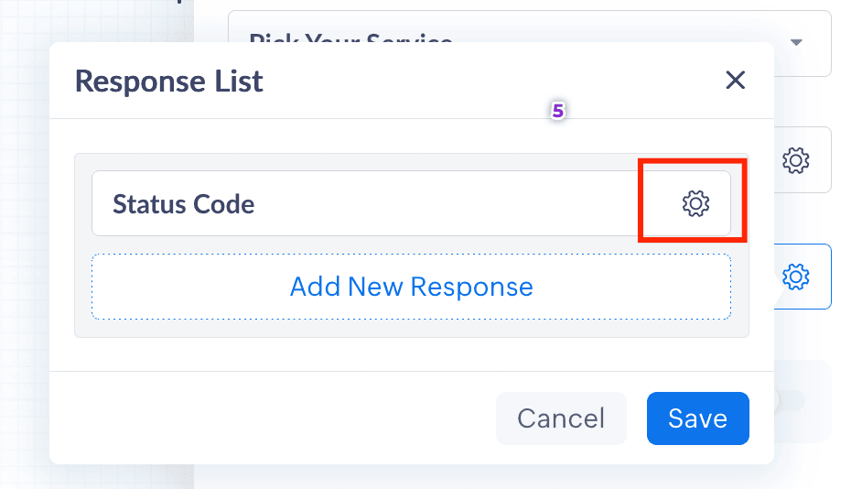Click the Response List dialog title

(x=169, y=81)
